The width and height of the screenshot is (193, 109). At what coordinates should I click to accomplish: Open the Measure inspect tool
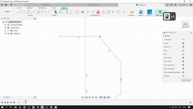coord(132,12)
